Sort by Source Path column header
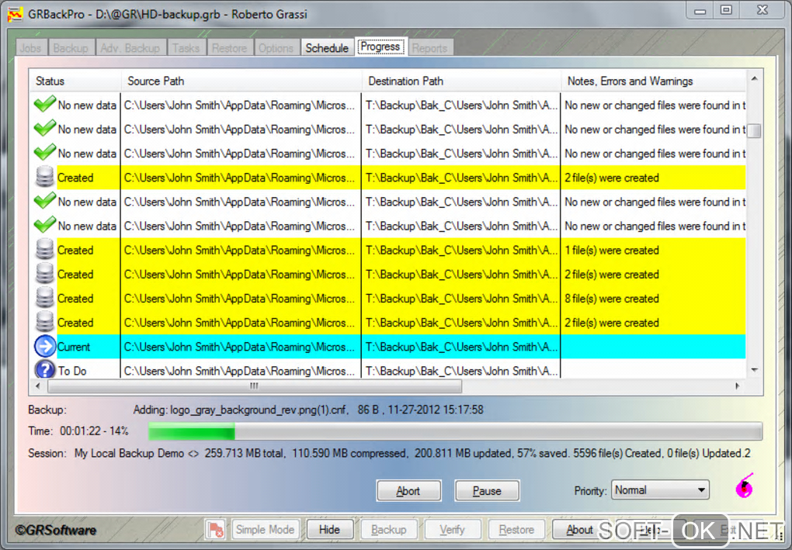 241,81
